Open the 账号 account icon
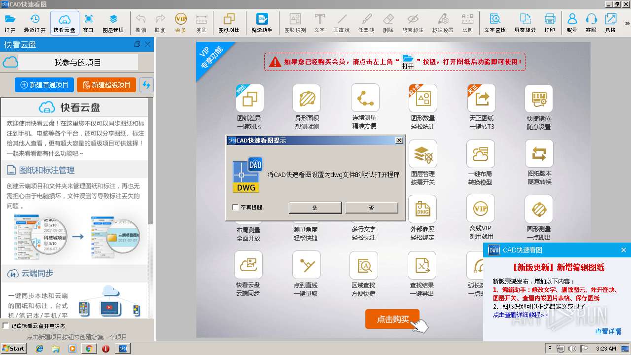Image resolution: width=631 pixels, height=355 pixels. pos(572,23)
